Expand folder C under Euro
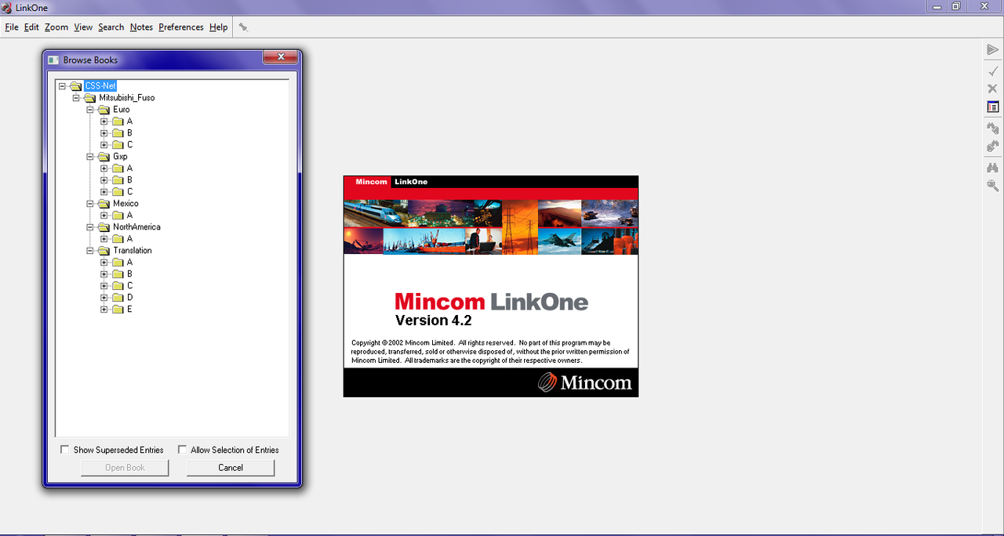Screen dimensions: 1004x536 tap(104, 145)
